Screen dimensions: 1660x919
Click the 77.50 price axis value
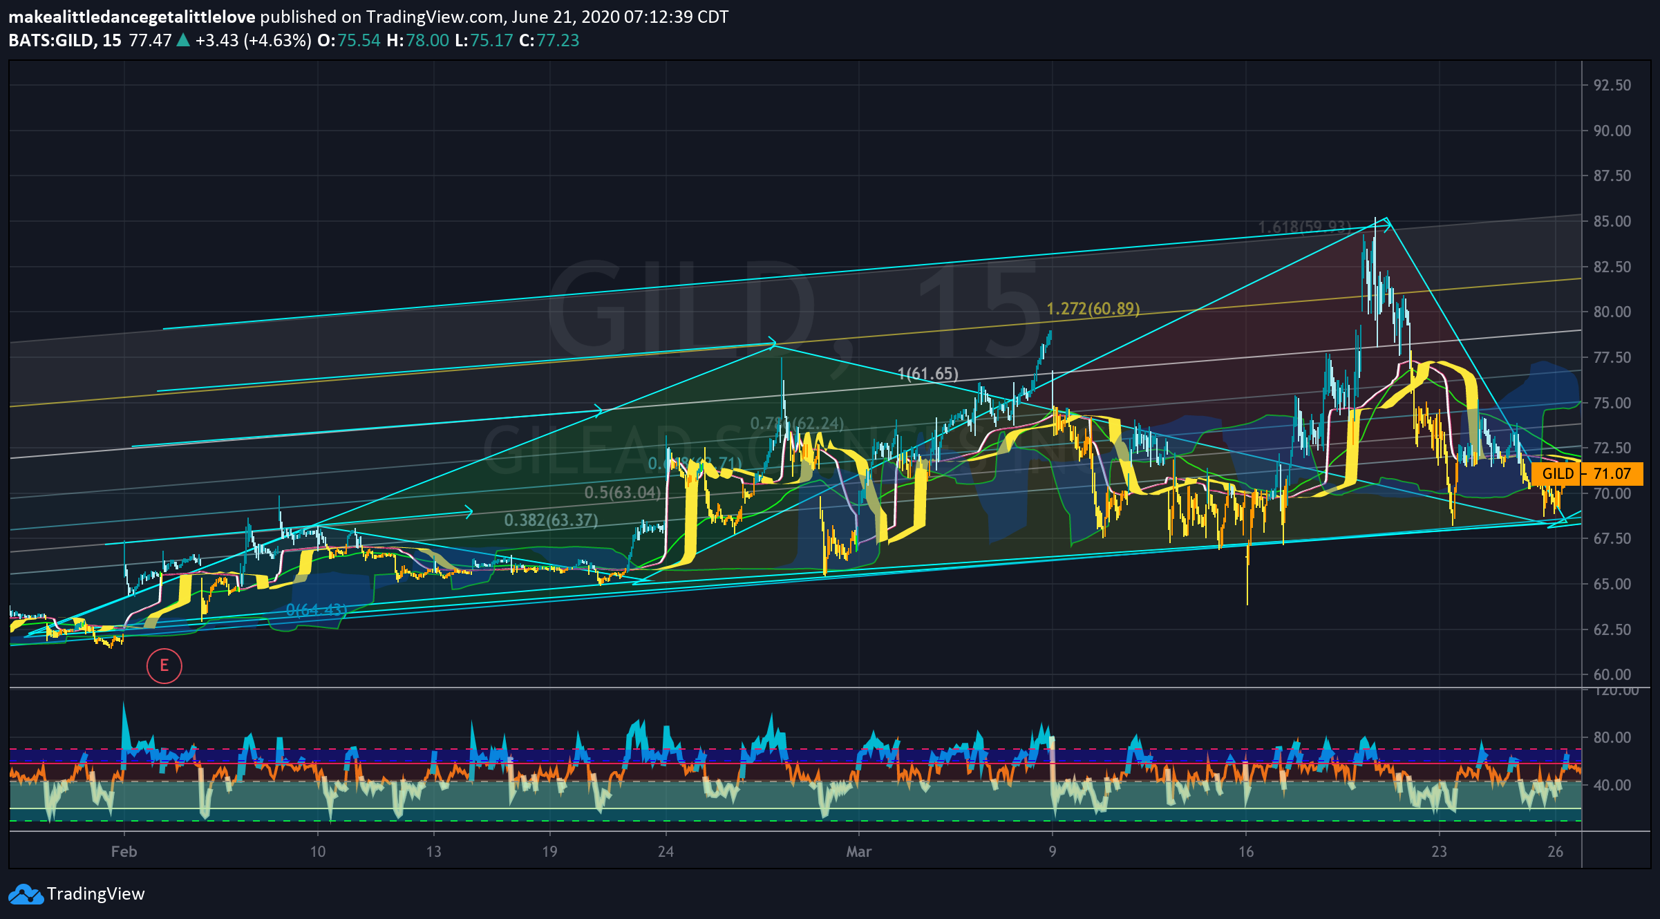pyautogui.click(x=1612, y=357)
